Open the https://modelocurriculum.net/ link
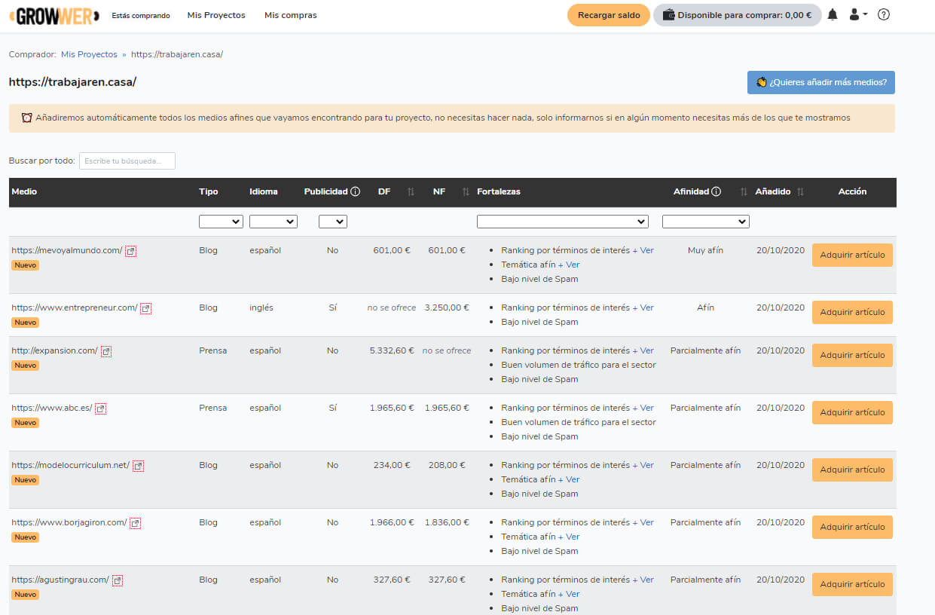Screen dimensions: 935x615 click(71, 465)
